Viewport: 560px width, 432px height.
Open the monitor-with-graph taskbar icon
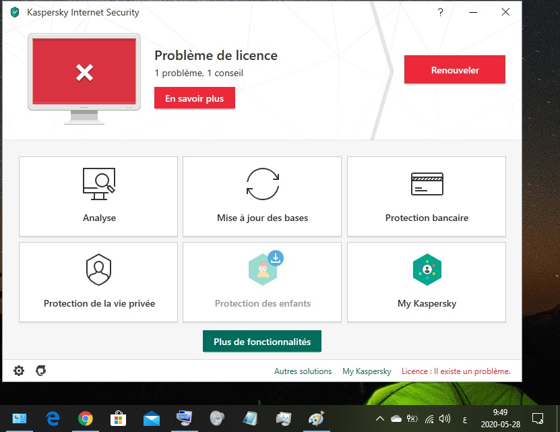click(284, 419)
